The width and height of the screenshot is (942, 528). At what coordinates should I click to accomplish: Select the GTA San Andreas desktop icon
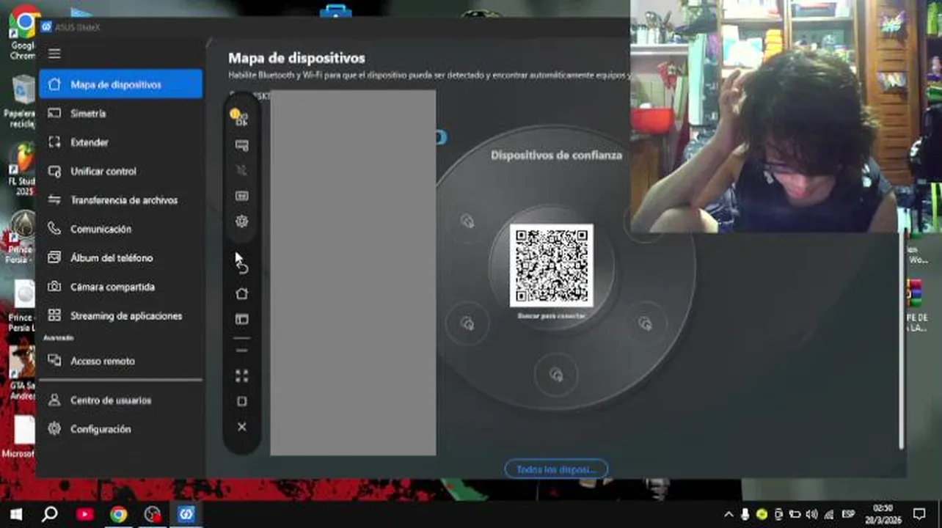point(23,373)
